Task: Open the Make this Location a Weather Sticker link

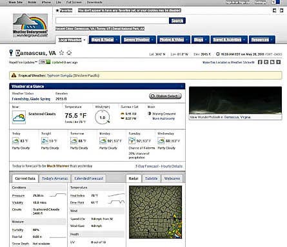Action: point(228,62)
